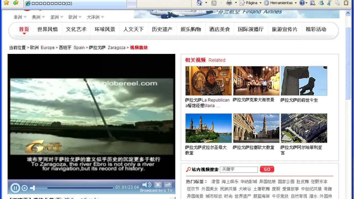Viewport: 354px width, 199px height.
Task: Open the browser Home icon
Action: point(199,3)
